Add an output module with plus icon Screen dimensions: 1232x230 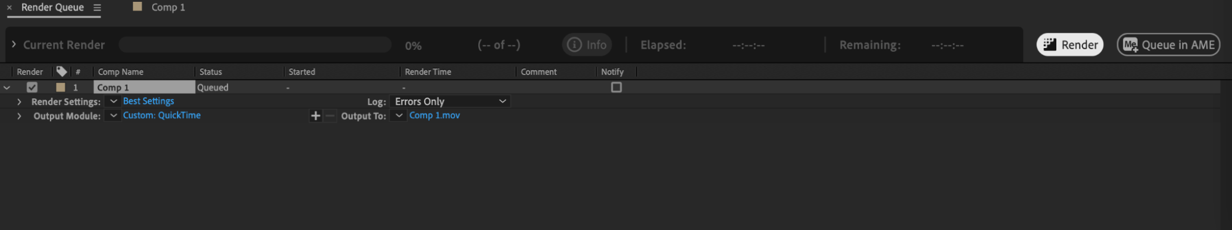coord(315,116)
